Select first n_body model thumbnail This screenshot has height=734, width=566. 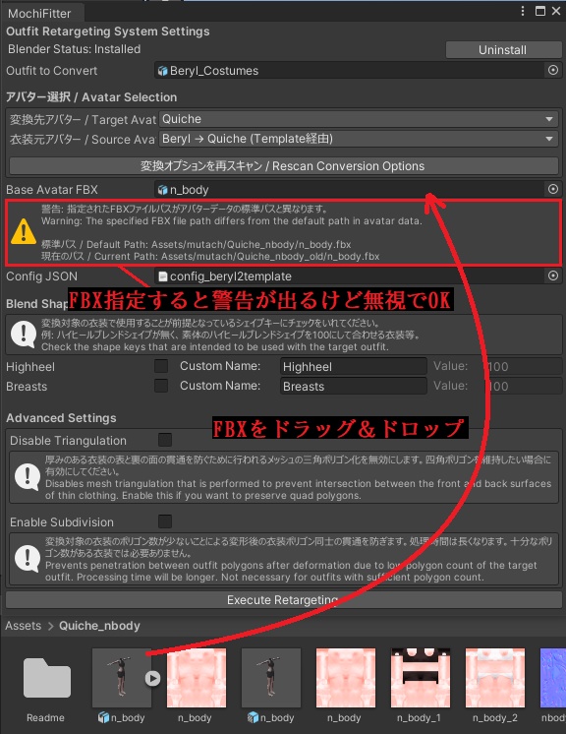(122, 677)
